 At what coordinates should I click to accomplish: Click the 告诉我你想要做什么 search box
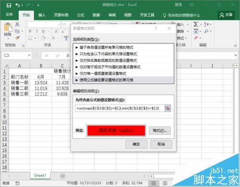pyautogui.click(x=181, y=15)
